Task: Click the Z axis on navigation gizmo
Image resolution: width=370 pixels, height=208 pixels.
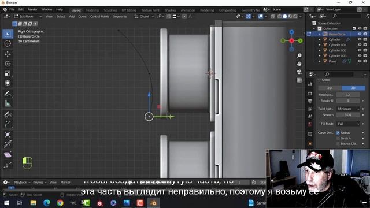Action: 291,32
